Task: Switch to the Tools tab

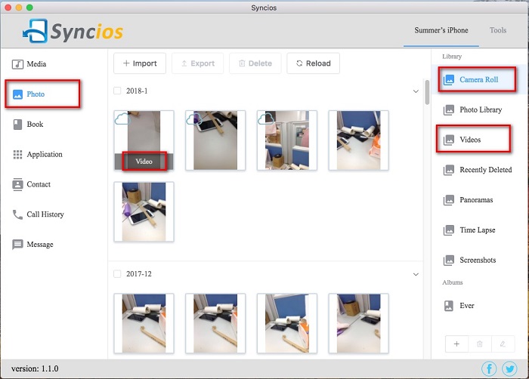Action: [x=497, y=30]
